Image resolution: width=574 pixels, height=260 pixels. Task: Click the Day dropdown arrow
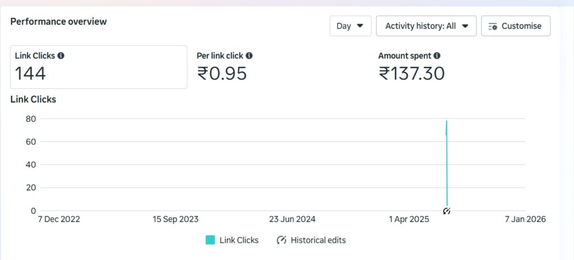(360, 26)
